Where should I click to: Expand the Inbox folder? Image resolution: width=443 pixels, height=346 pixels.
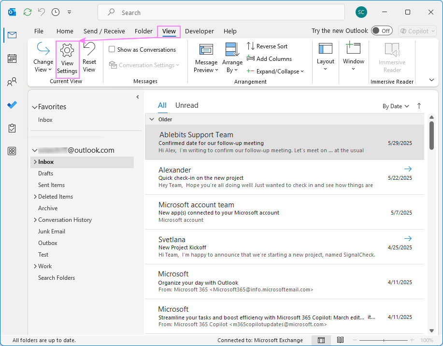pyautogui.click(x=35, y=162)
